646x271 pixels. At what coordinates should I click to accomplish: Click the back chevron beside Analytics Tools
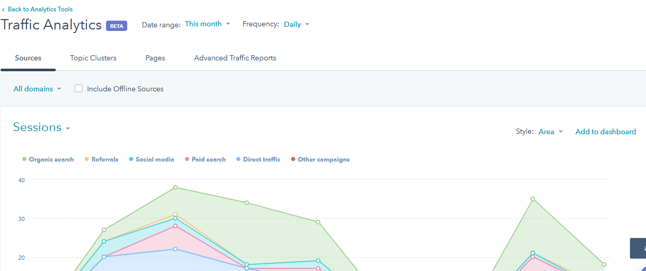[x=3, y=9]
